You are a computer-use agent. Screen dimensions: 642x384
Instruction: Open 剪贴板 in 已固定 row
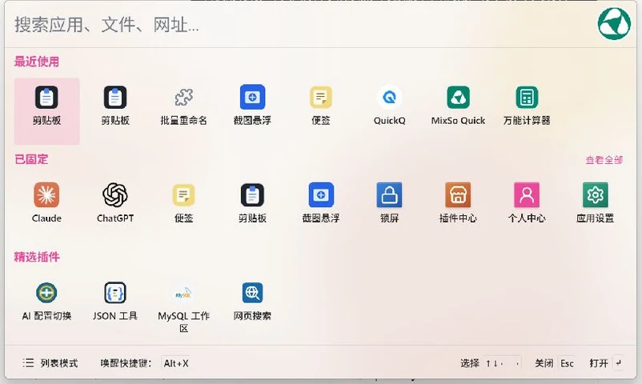coord(252,203)
